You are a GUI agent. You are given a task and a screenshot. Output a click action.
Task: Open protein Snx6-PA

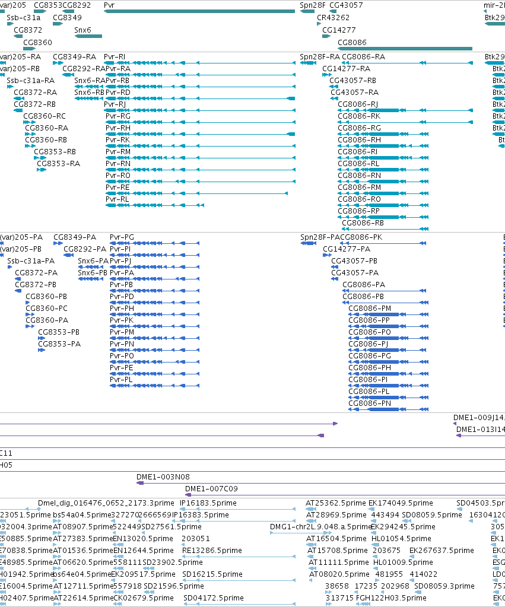point(93,261)
